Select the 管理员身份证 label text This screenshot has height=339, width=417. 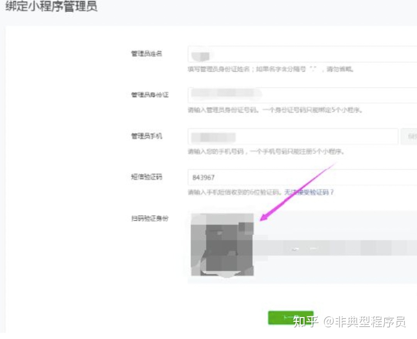tap(150, 95)
